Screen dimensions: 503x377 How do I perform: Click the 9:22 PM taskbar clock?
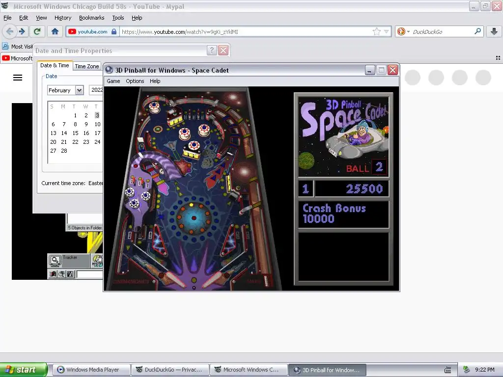tap(485, 370)
